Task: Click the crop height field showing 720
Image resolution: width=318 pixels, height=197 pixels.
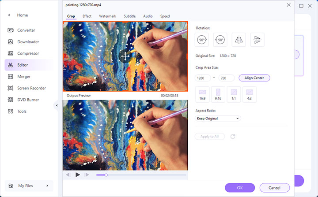Action: (x=227, y=78)
